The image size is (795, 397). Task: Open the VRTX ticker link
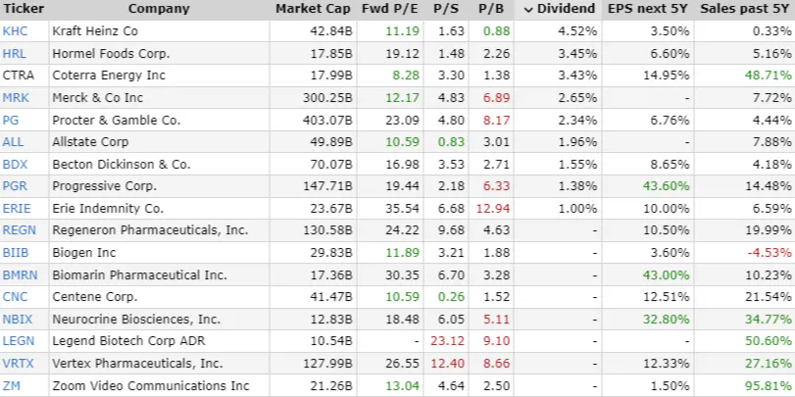(x=19, y=363)
